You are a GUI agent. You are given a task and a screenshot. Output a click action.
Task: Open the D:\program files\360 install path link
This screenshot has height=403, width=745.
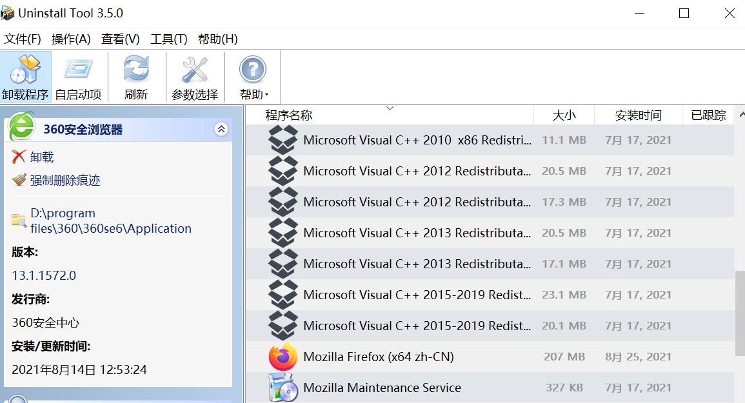click(110, 221)
